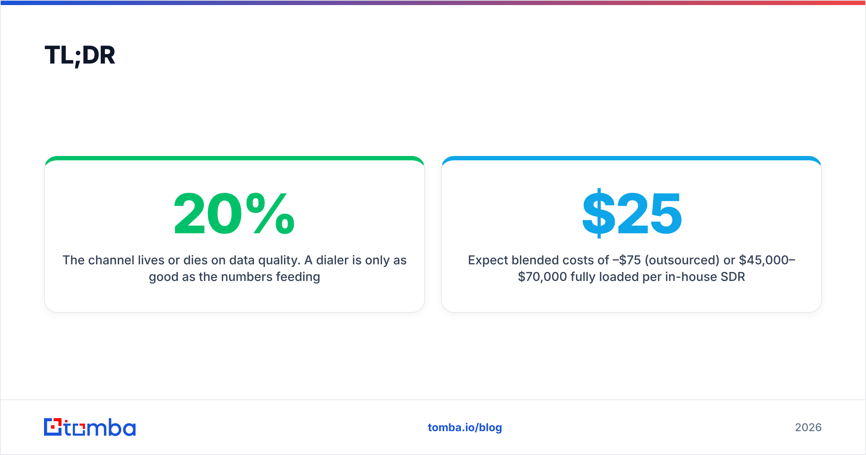The height and width of the screenshot is (455, 866).
Task: Click 'good as the numbers feeding' line
Action: click(235, 277)
